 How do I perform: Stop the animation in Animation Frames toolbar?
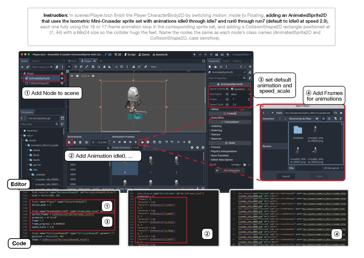pos(125,142)
